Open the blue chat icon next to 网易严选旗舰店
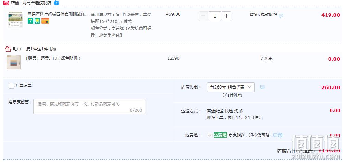Image resolution: width=343 pixels, height=162 pixels. (56, 3)
